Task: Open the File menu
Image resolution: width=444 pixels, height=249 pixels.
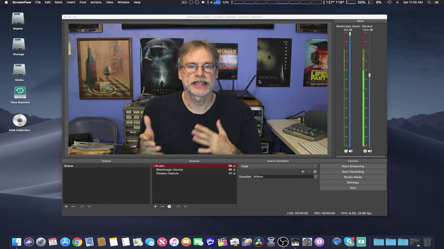Action: (x=38, y=2)
